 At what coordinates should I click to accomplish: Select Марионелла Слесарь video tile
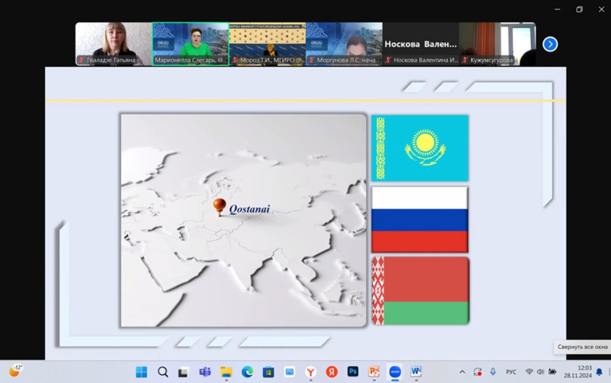pos(191,43)
